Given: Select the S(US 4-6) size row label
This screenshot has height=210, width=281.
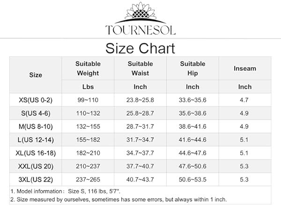Looking at the screenshot, I should [x=36, y=113].
